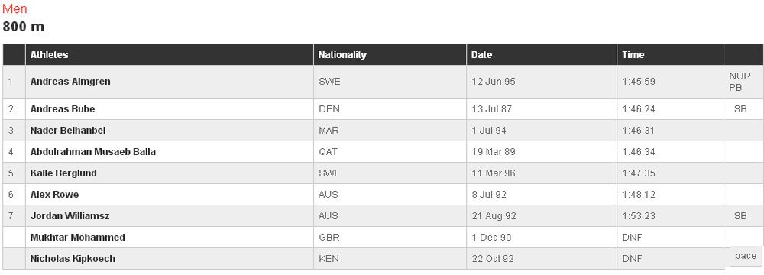
Task: Click the Athletes column header
Action: (49, 54)
